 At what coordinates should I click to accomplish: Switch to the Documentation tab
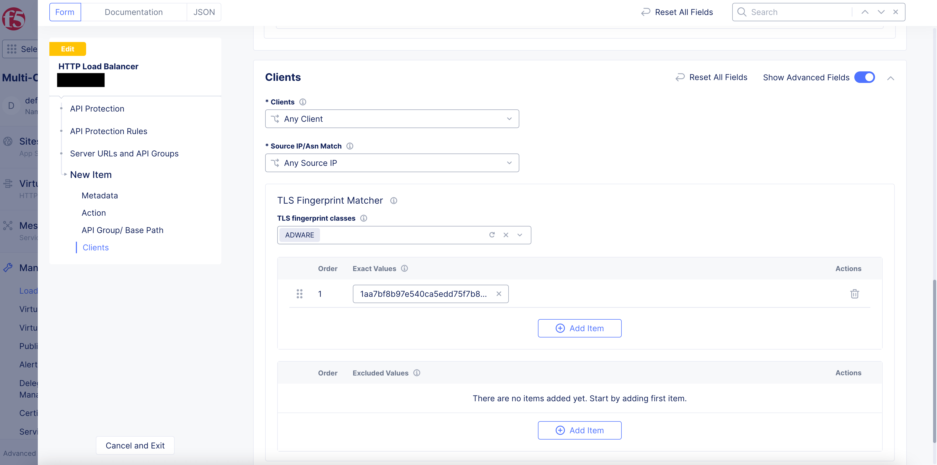click(x=133, y=12)
